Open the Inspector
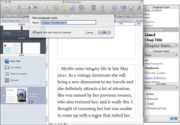Screen dimensions: 180x125 114,7
